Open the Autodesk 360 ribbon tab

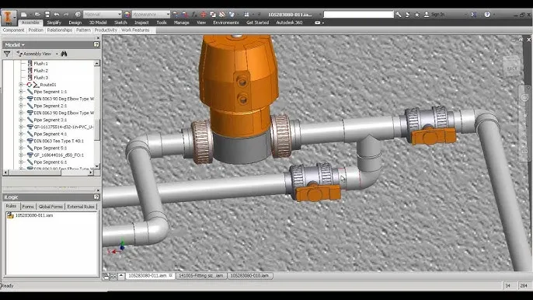pyautogui.click(x=289, y=23)
